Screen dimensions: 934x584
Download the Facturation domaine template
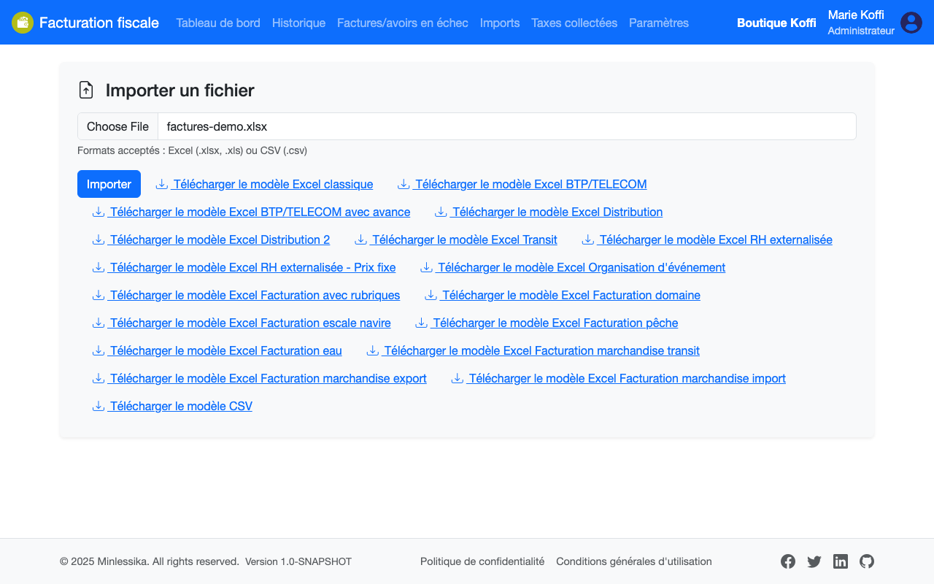(563, 295)
